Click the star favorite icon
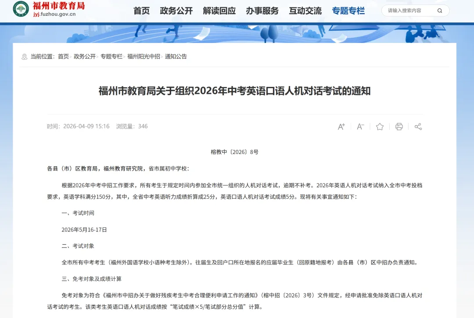Image resolution: width=474 pixels, height=318 pixels. (x=380, y=126)
